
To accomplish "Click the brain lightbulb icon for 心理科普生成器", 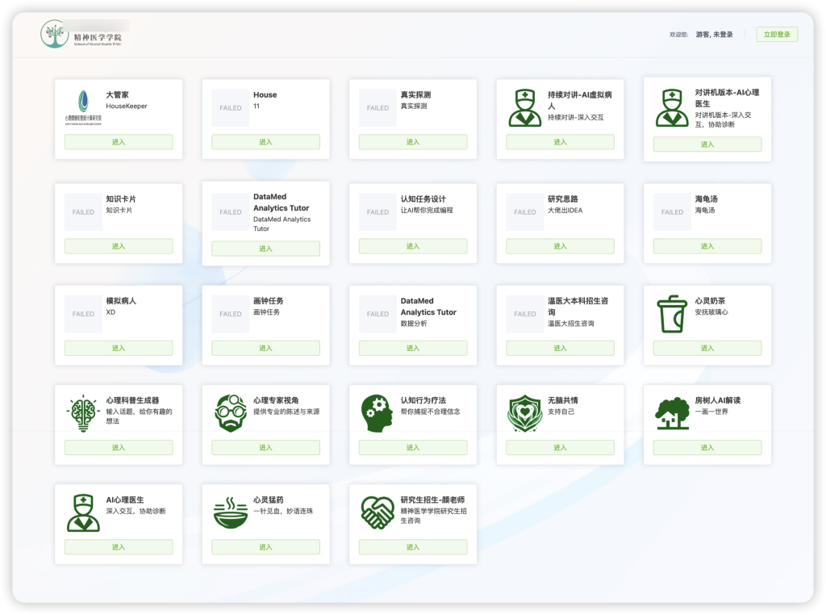I will click(x=83, y=413).
